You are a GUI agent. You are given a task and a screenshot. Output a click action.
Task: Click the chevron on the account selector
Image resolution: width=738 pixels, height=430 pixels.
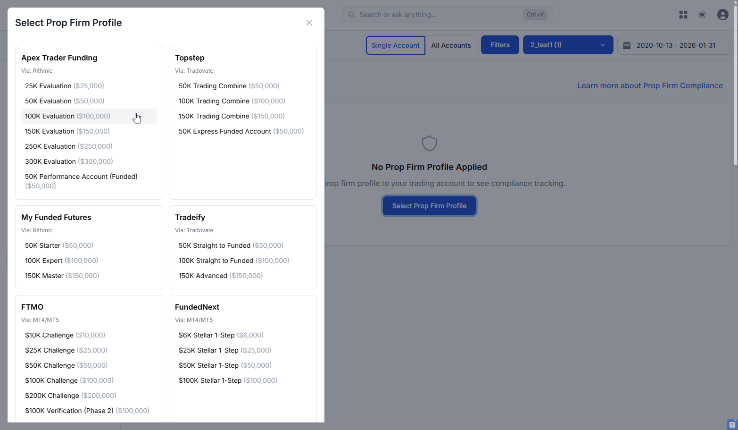tap(602, 44)
